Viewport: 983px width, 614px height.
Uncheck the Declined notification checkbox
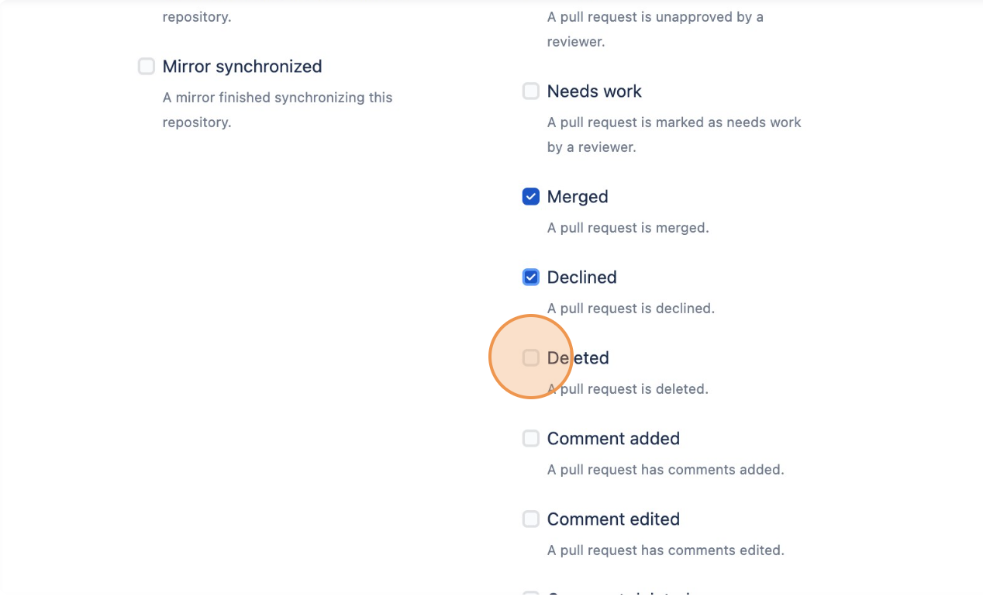(x=530, y=277)
